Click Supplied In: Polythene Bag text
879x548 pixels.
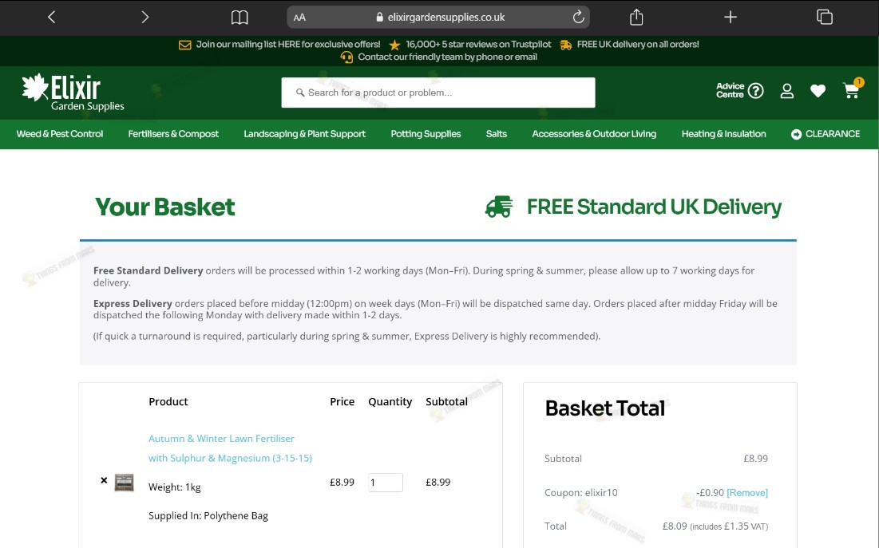[x=208, y=515]
